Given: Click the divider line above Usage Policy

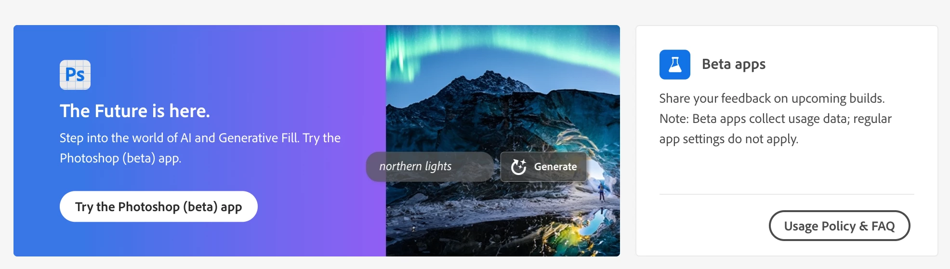Looking at the screenshot, I should point(787,194).
